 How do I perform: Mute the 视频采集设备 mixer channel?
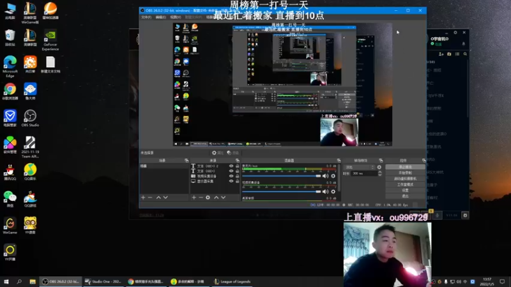(x=325, y=192)
